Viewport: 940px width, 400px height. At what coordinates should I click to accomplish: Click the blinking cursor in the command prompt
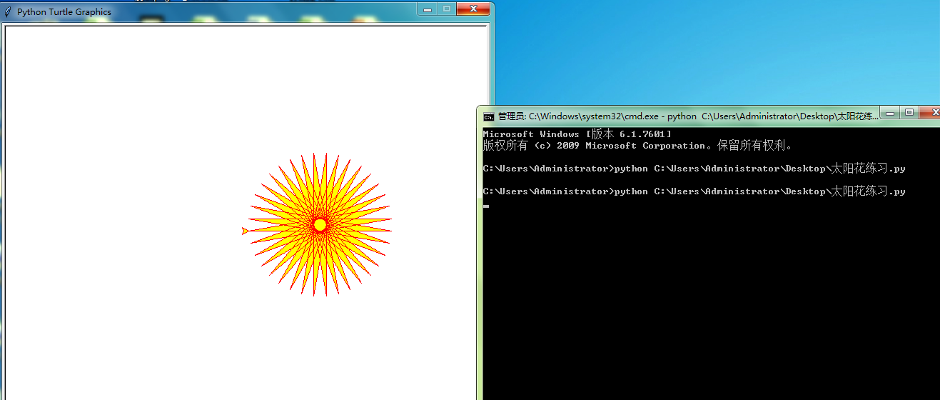(486, 206)
